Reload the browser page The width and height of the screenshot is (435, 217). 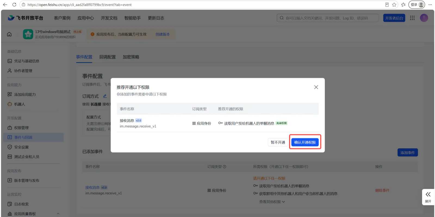(14, 5)
